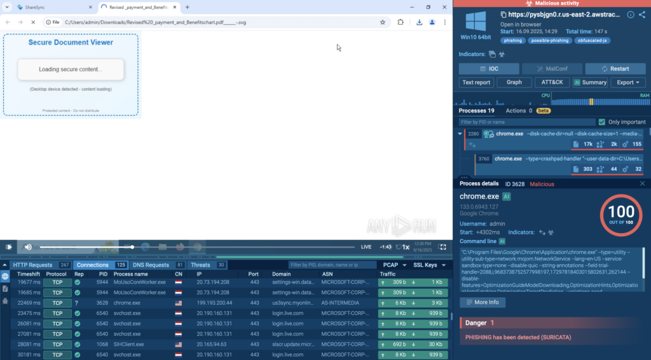This screenshot has width=651, height=360.
Task: Collapse the network panel with up arrow
Action: coord(4,265)
